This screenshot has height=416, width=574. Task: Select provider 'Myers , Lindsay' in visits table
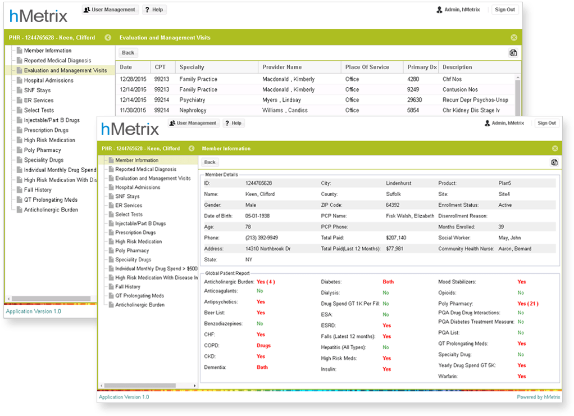(x=281, y=100)
